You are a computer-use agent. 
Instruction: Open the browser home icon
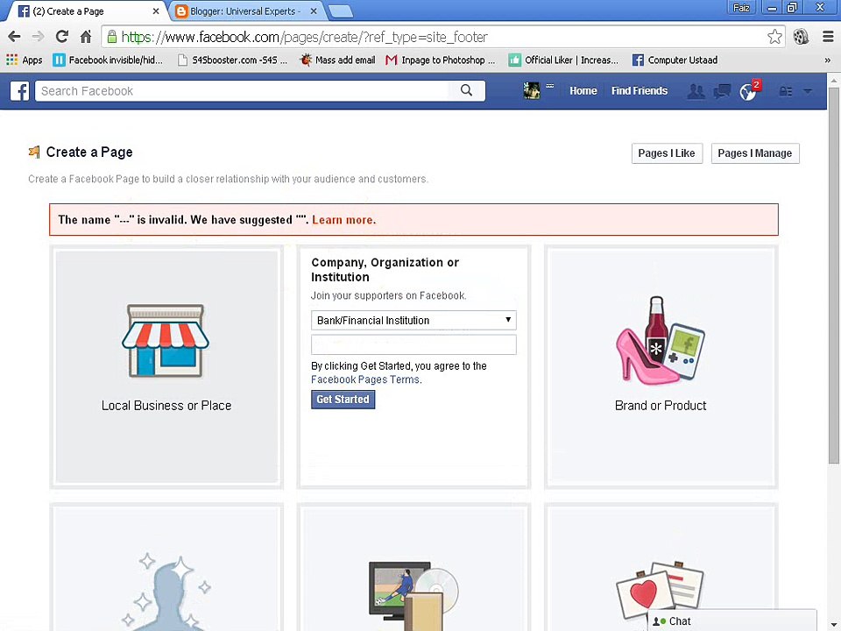pyautogui.click(x=86, y=37)
